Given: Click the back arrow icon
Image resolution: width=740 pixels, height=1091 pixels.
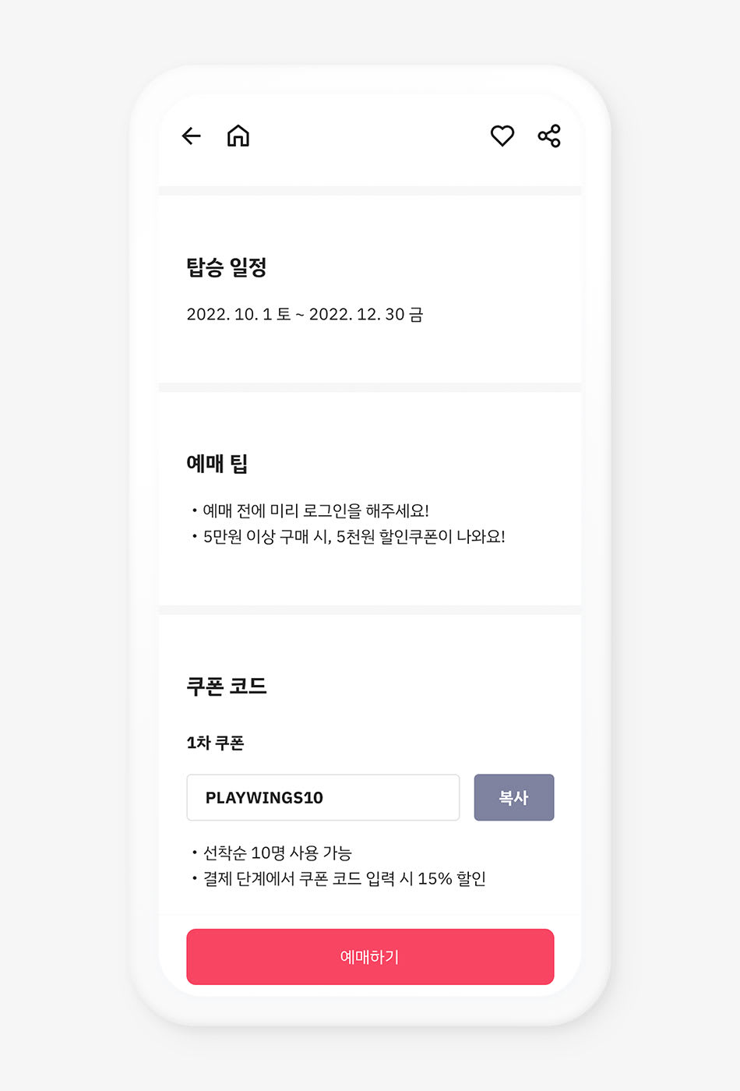Looking at the screenshot, I should [x=191, y=136].
